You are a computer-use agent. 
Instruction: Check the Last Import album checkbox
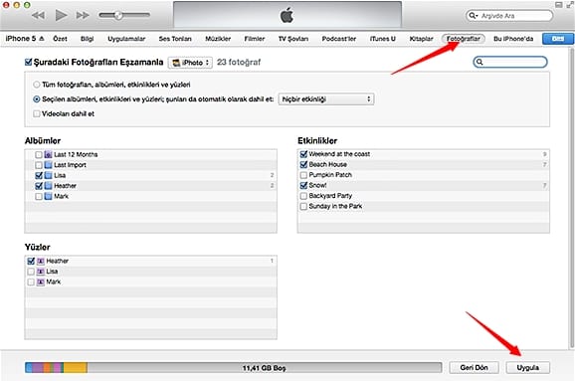39,165
